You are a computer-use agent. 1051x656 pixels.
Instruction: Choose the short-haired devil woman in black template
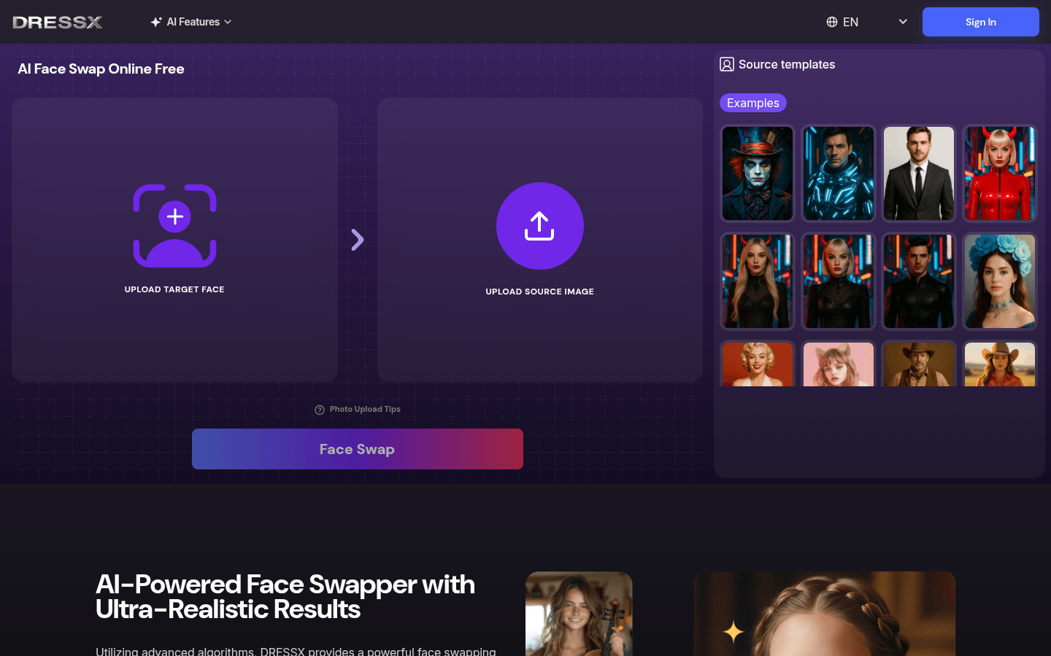(x=839, y=281)
